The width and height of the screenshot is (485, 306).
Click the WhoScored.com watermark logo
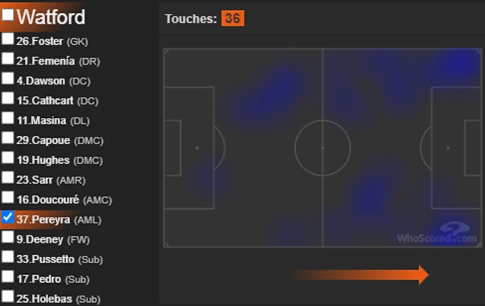pos(437,234)
